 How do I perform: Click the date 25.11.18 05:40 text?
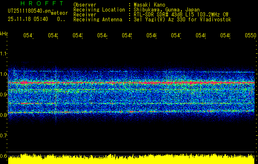[x=28, y=19]
